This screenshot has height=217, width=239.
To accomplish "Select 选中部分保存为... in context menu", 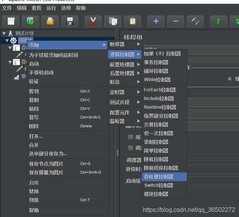I will (67, 154).
